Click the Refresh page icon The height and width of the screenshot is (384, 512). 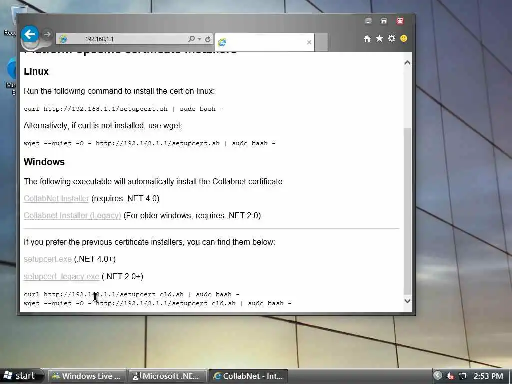click(208, 39)
